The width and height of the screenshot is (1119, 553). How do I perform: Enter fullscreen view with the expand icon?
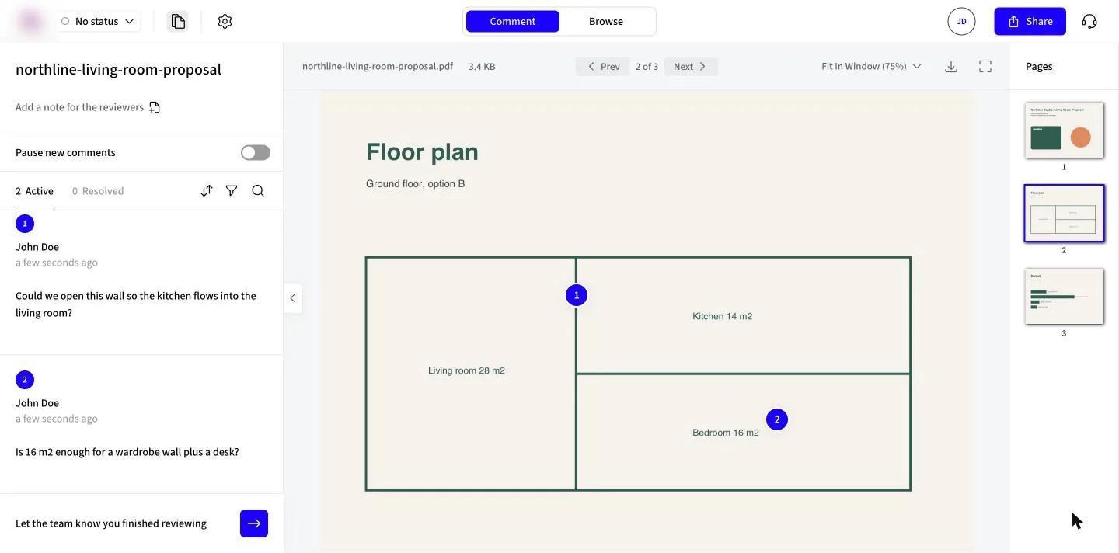985,67
